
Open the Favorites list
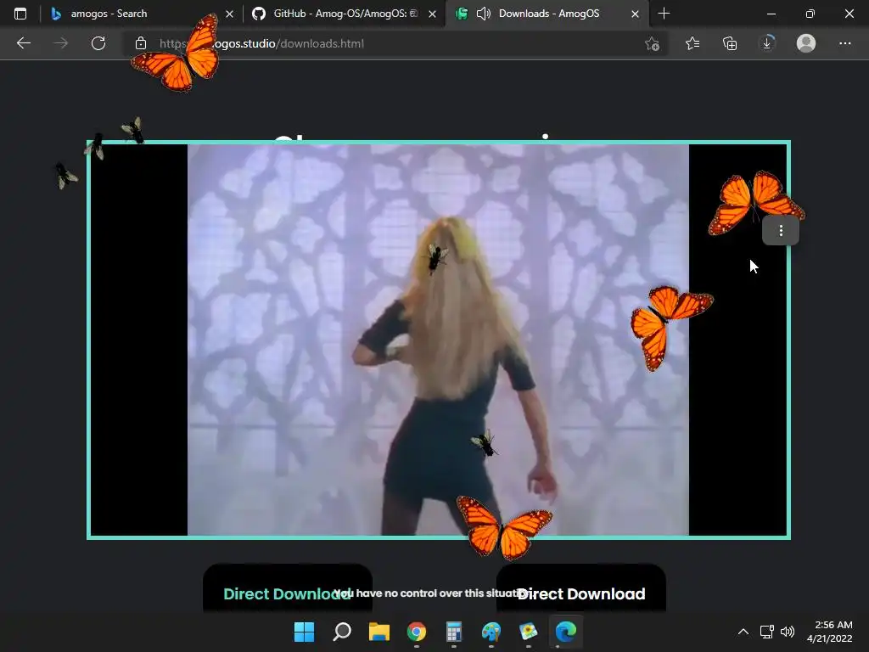click(692, 43)
